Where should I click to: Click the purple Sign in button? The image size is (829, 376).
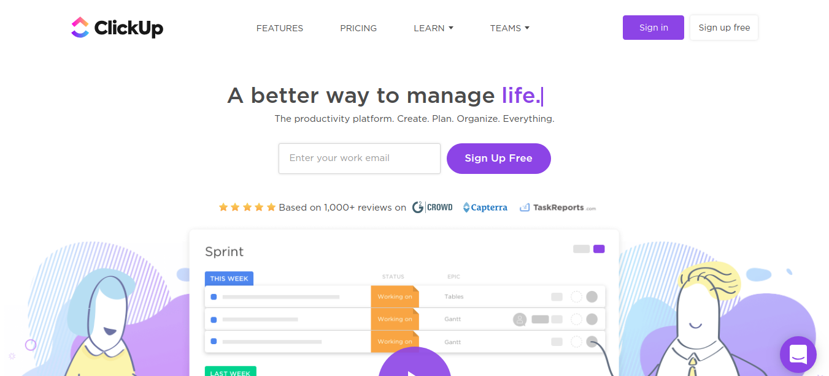coord(653,28)
